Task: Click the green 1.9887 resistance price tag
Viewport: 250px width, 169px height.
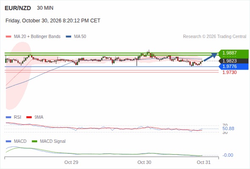Action: pyautogui.click(x=234, y=53)
